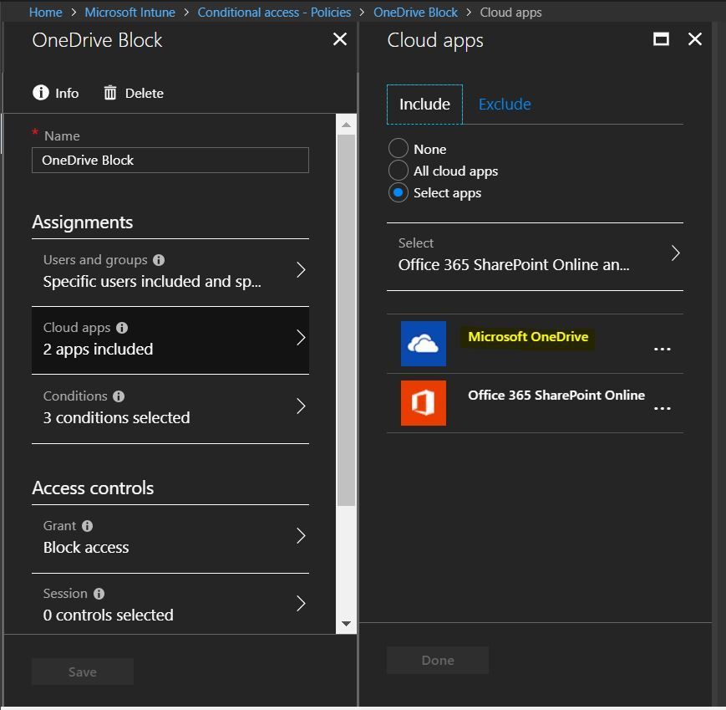Expand the Session access control chevron
Image resolution: width=726 pixels, height=710 pixels.
[301, 604]
